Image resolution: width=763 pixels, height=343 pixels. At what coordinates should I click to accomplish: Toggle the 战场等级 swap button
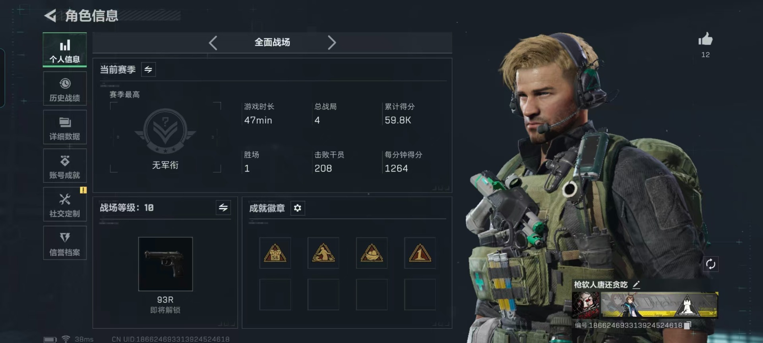(223, 207)
